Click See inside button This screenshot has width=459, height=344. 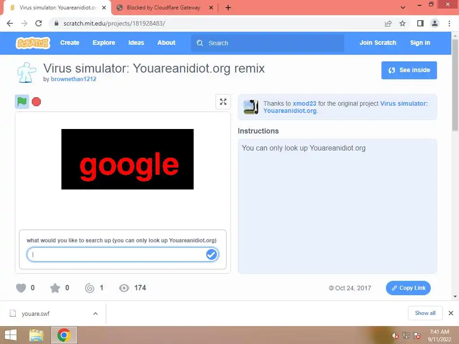409,70
